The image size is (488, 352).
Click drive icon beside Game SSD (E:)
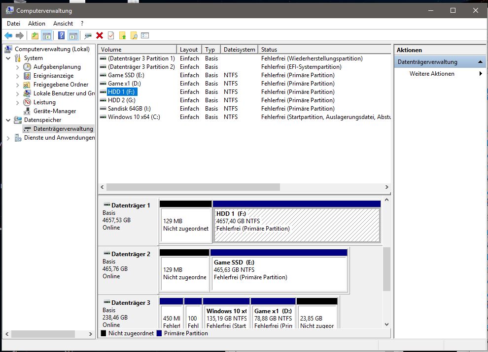(x=103, y=75)
